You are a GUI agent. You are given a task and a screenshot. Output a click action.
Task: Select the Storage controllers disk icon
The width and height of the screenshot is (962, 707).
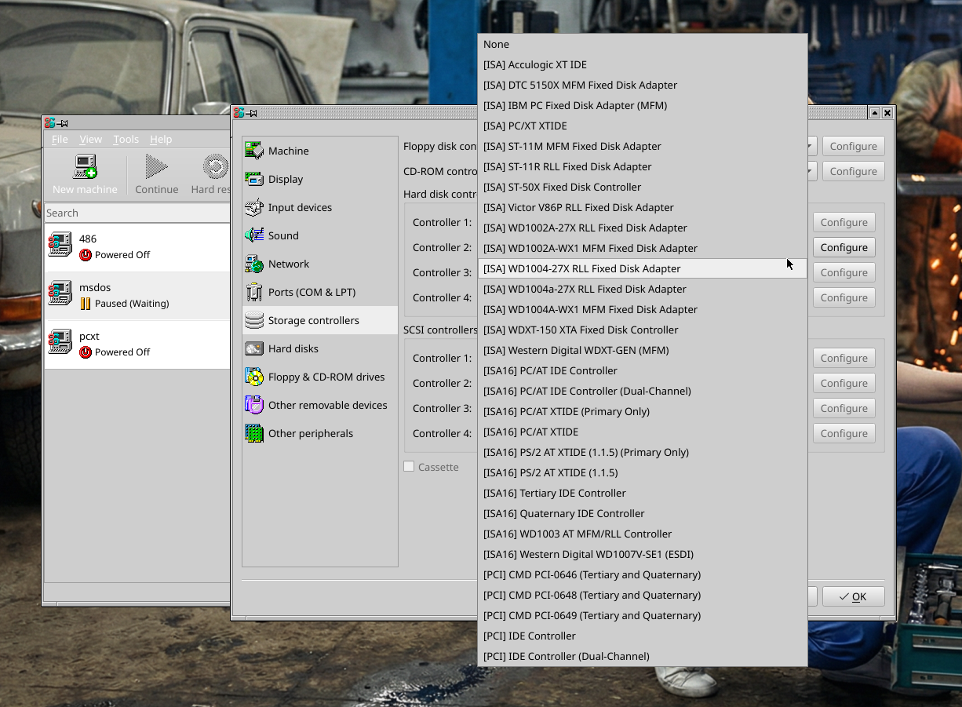pos(254,320)
